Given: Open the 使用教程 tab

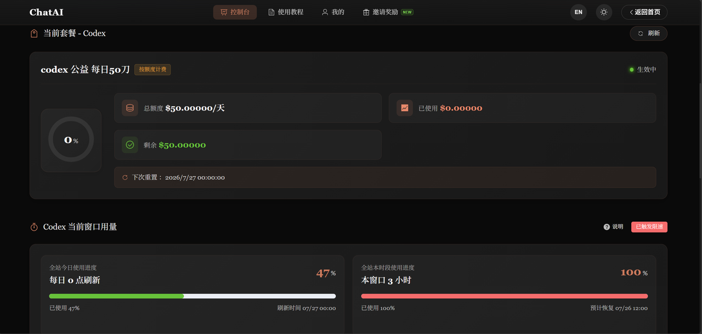Looking at the screenshot, I should click(286, 12).
